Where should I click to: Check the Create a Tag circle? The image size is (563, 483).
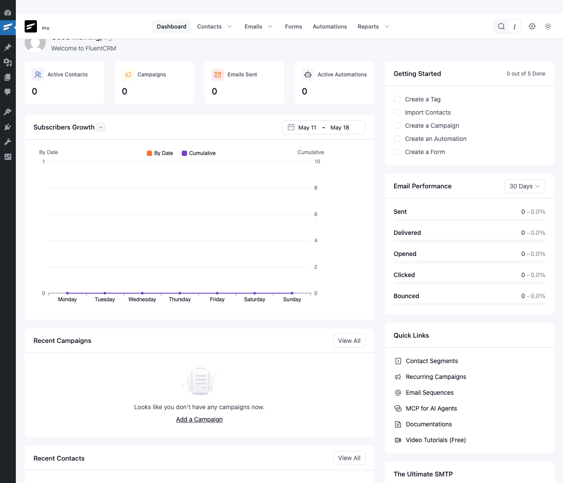click(397, 99)
